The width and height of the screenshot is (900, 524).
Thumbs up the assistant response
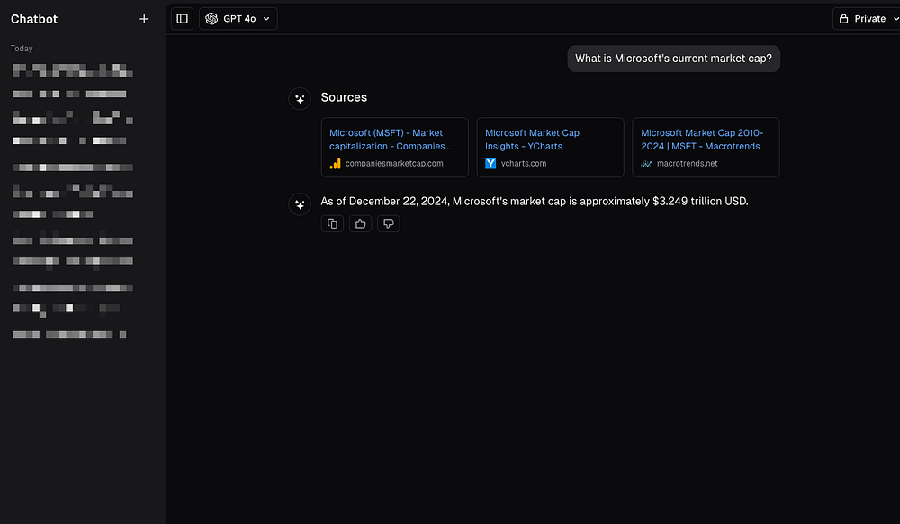[x=360, y=223]
